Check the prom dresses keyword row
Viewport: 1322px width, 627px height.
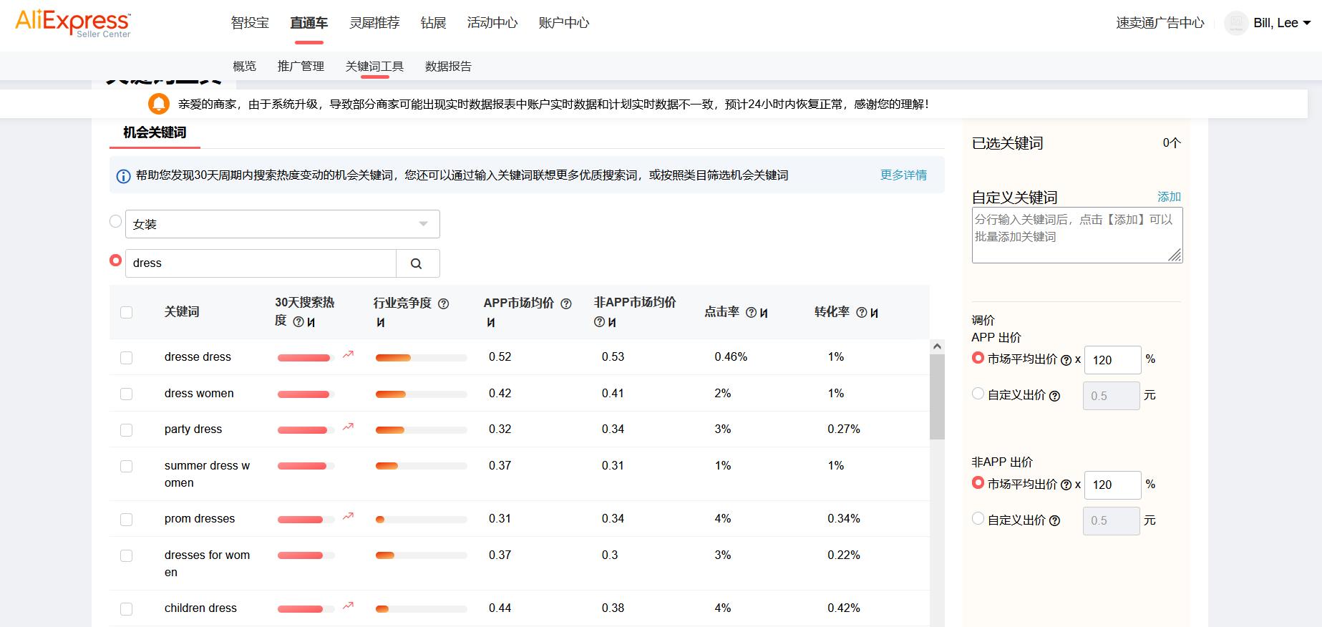pos(127,520)
